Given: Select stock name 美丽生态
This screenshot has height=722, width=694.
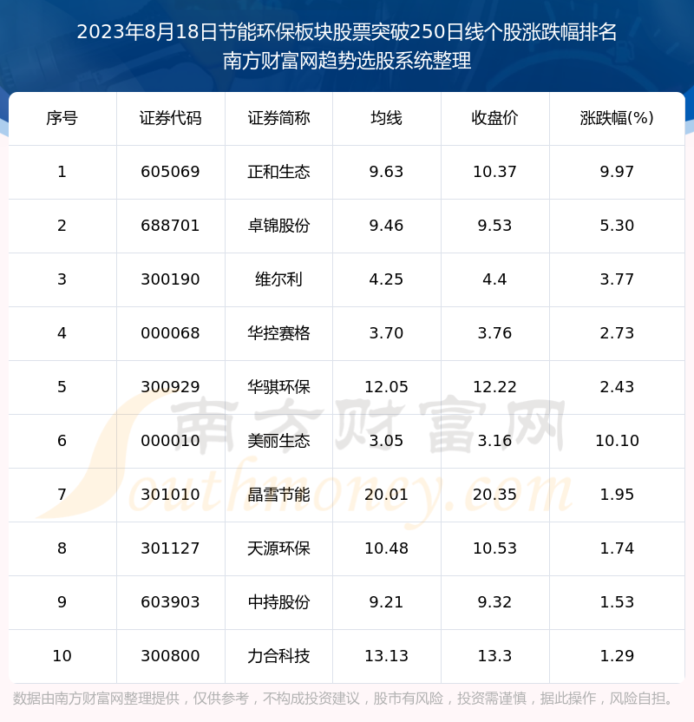Looking at the screenshot, I should [278, 441].
